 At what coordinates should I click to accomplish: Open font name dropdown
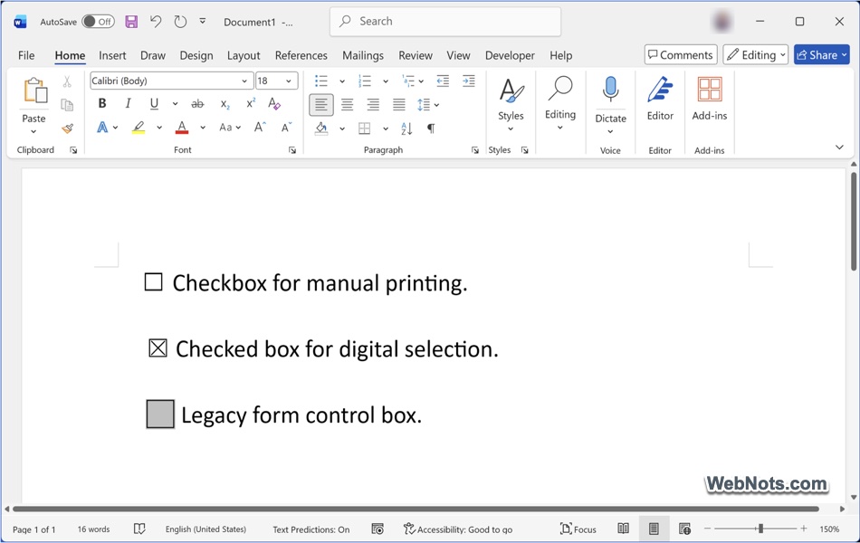point(244,81)
